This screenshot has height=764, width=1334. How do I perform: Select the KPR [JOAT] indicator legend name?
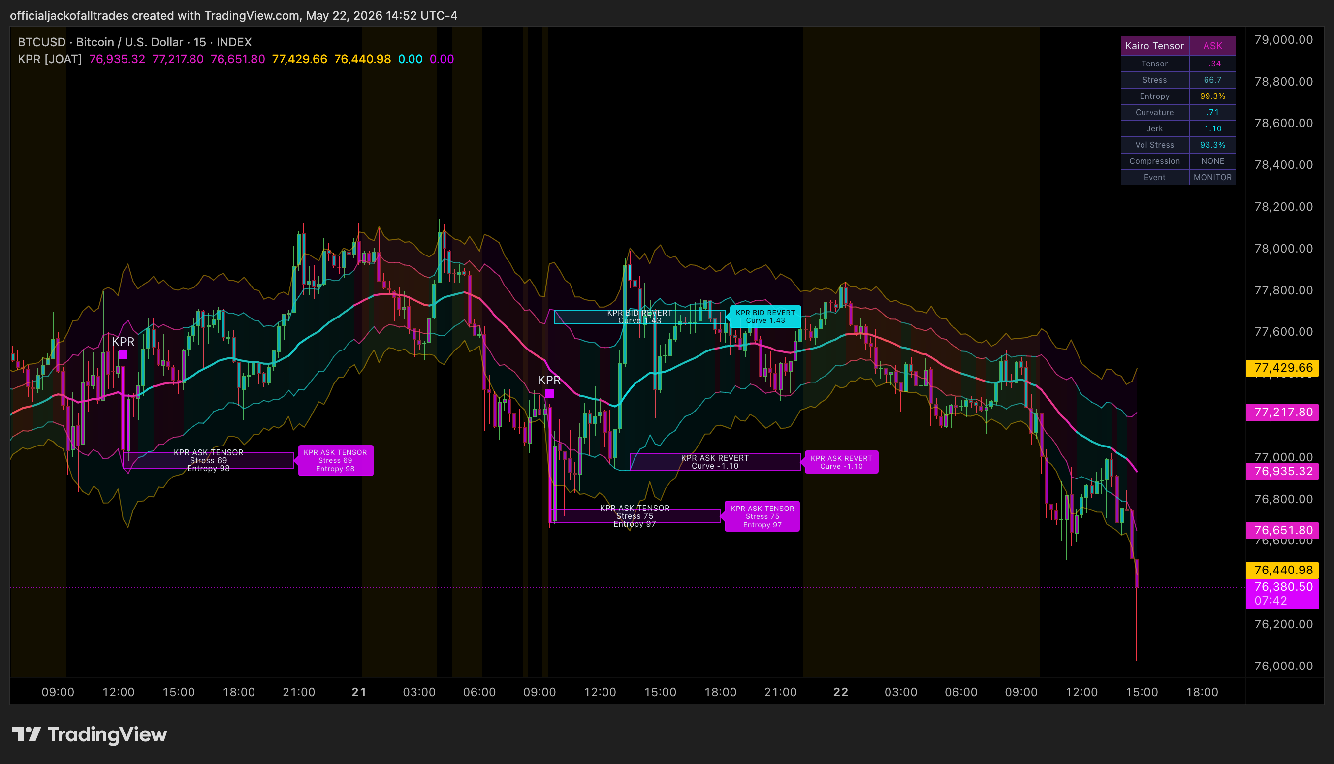pos(50,59)
